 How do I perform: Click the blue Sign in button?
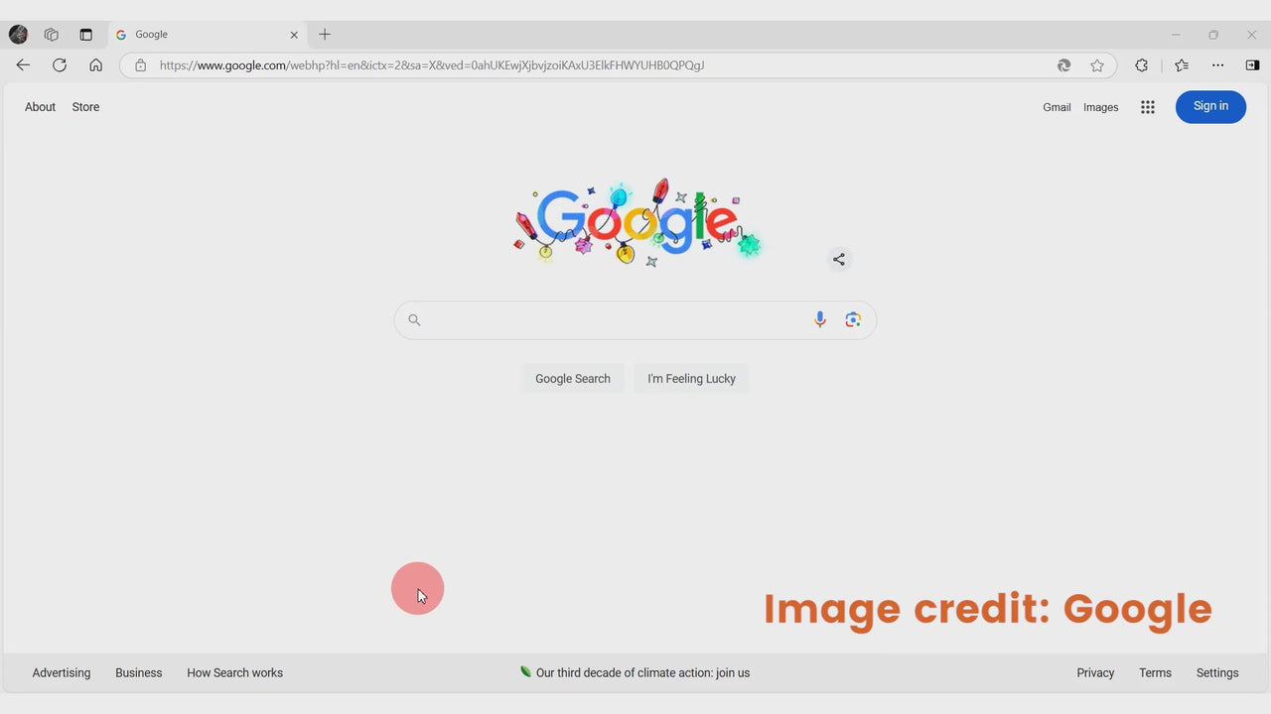point(1209,107)
